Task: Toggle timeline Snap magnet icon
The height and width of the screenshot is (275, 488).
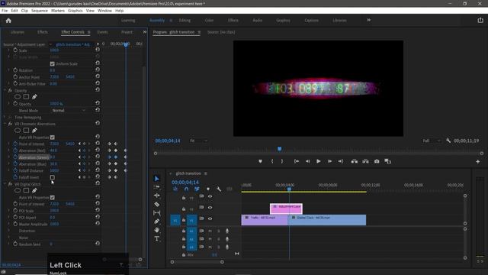Action: [186, 189]
